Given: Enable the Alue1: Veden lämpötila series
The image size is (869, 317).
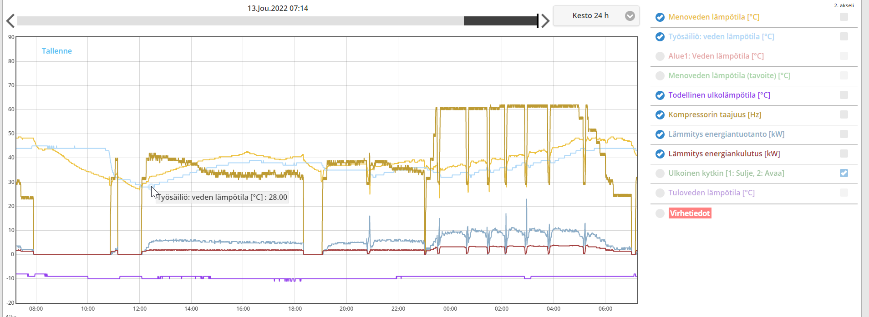Looking at the screenshot, I should (660, 56).
